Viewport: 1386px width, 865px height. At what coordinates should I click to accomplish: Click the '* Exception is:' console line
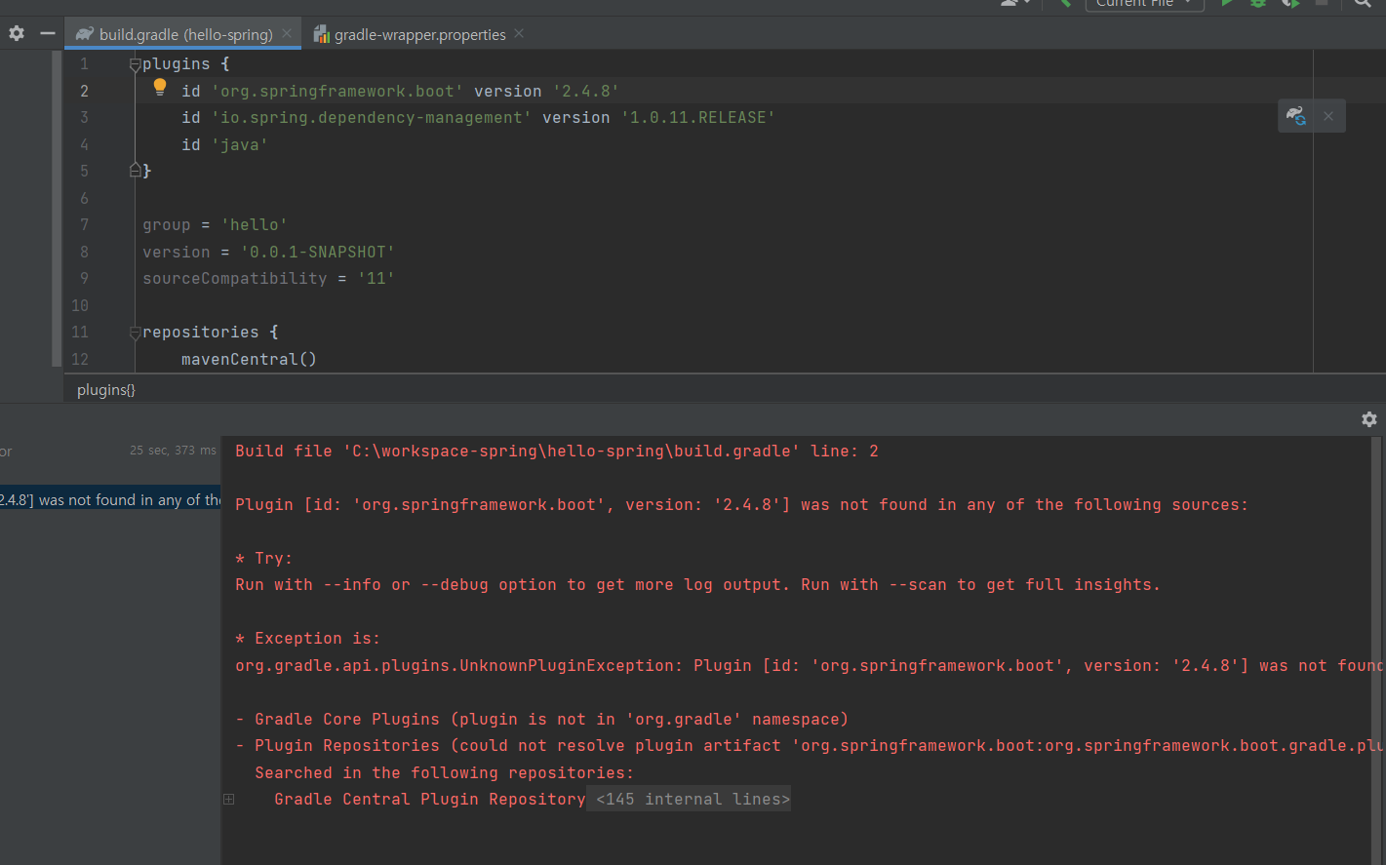coord(307,638)
